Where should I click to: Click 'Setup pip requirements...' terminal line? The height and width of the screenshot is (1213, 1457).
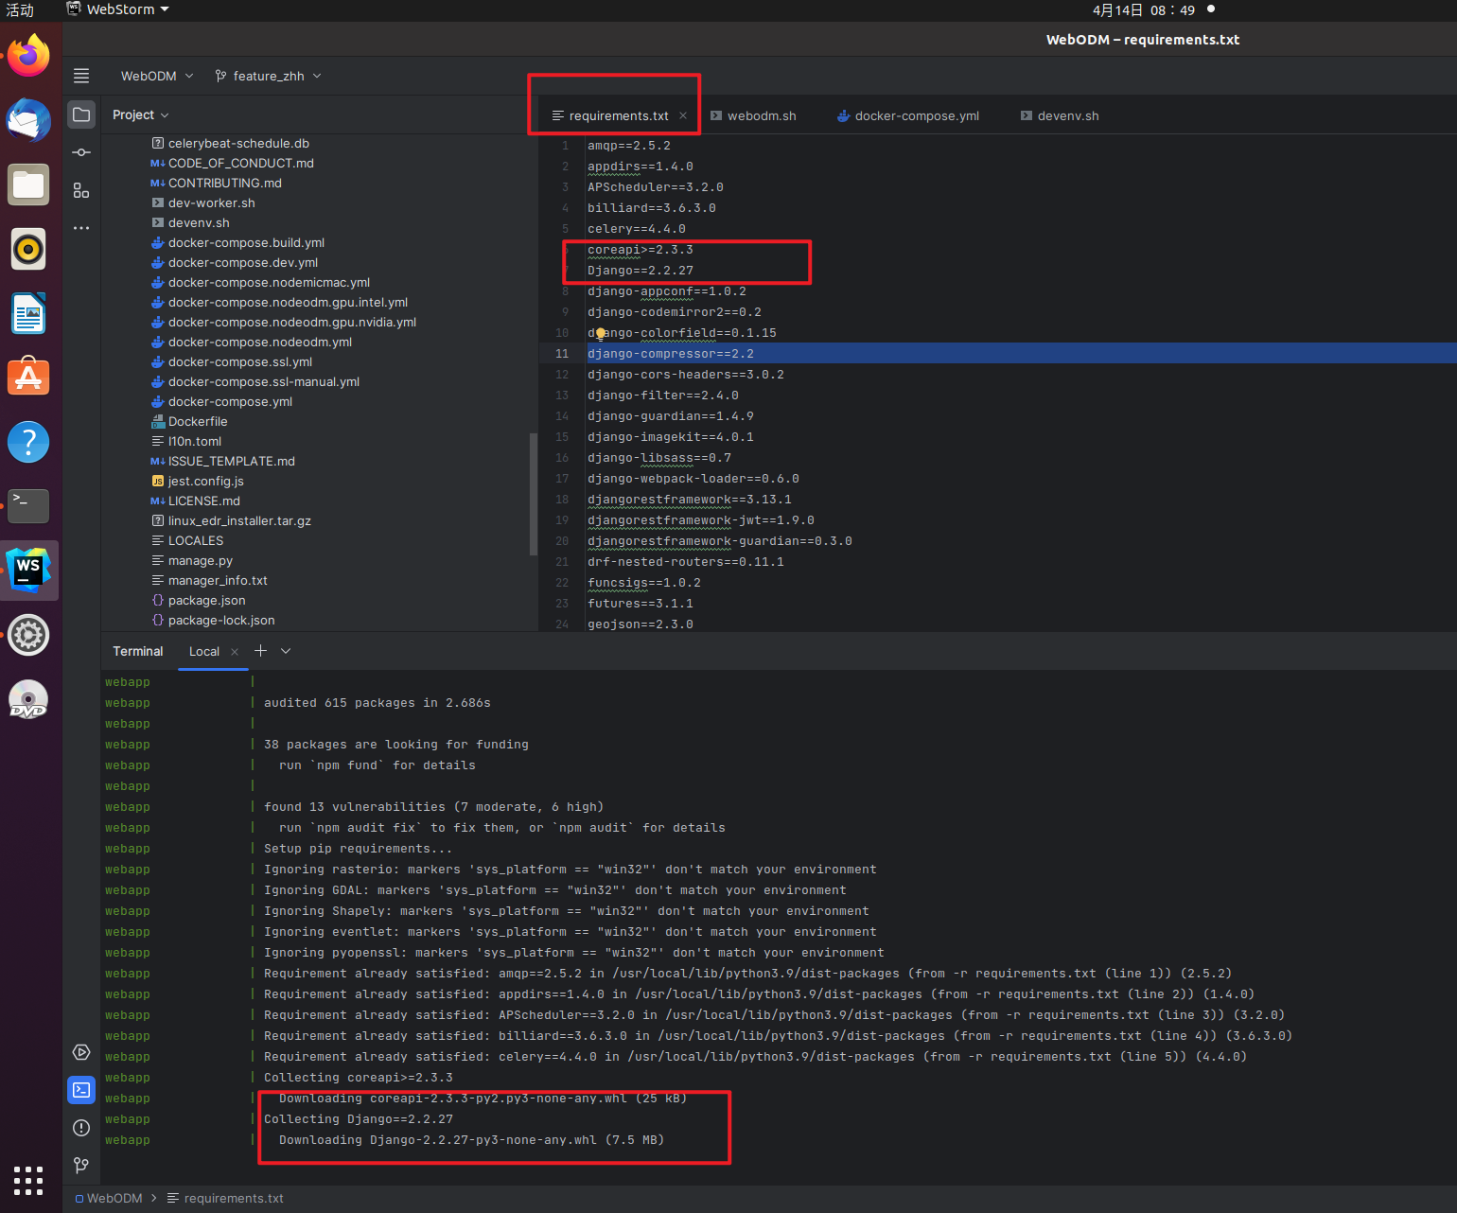(358, 849)
